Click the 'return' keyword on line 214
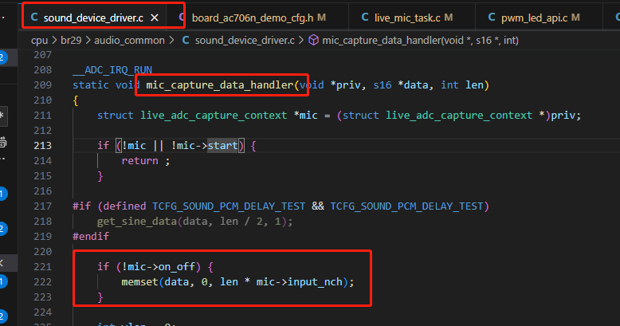 coord(139,161)
